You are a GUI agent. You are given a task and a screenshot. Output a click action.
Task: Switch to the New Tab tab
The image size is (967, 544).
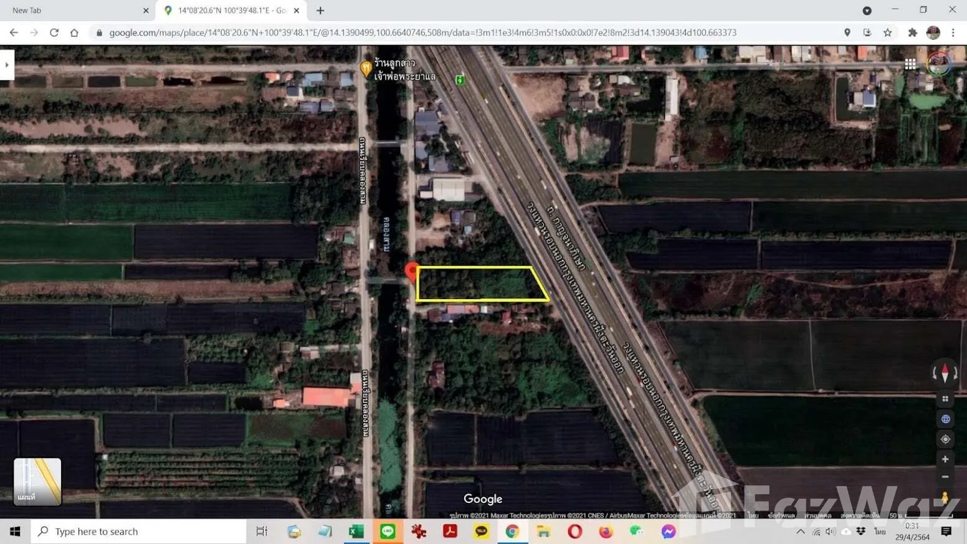75,11
